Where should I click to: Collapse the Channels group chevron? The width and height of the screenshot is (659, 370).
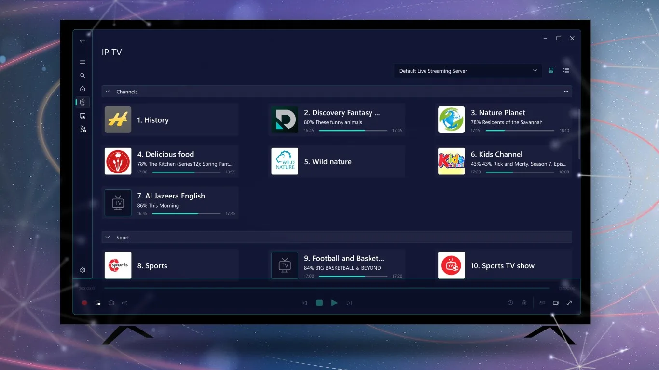click(x=108, y=92)
